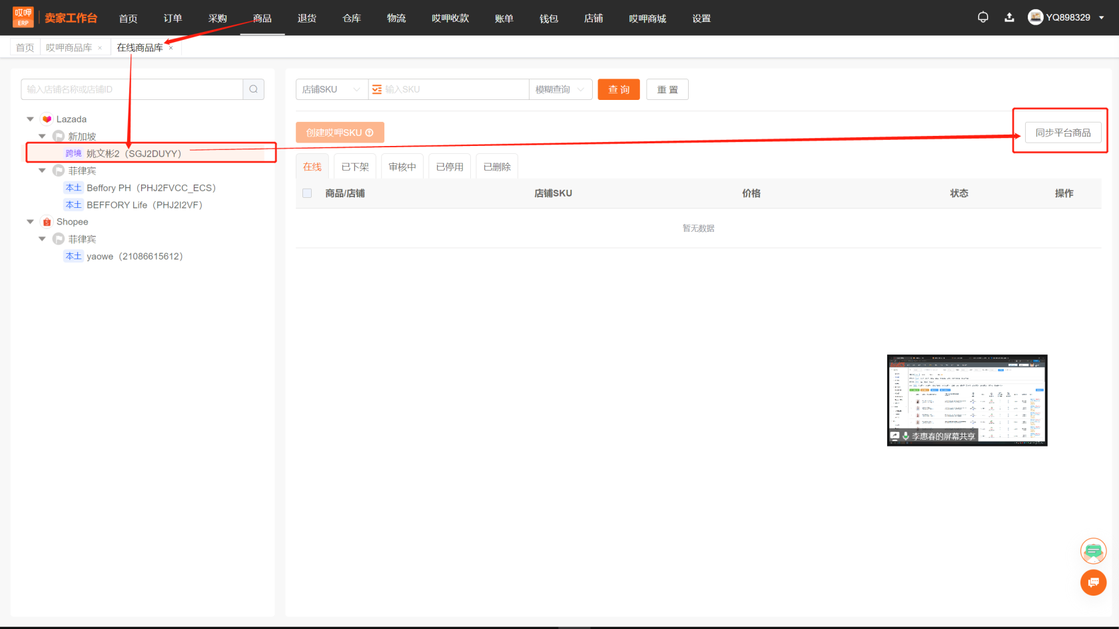
Task: Open the 钱包 menu
Action: (x=549, y=18)
